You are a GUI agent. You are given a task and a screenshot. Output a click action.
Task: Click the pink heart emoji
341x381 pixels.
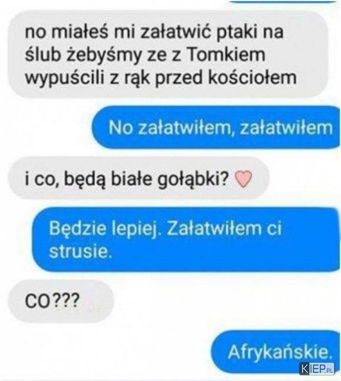click(244, 179)
